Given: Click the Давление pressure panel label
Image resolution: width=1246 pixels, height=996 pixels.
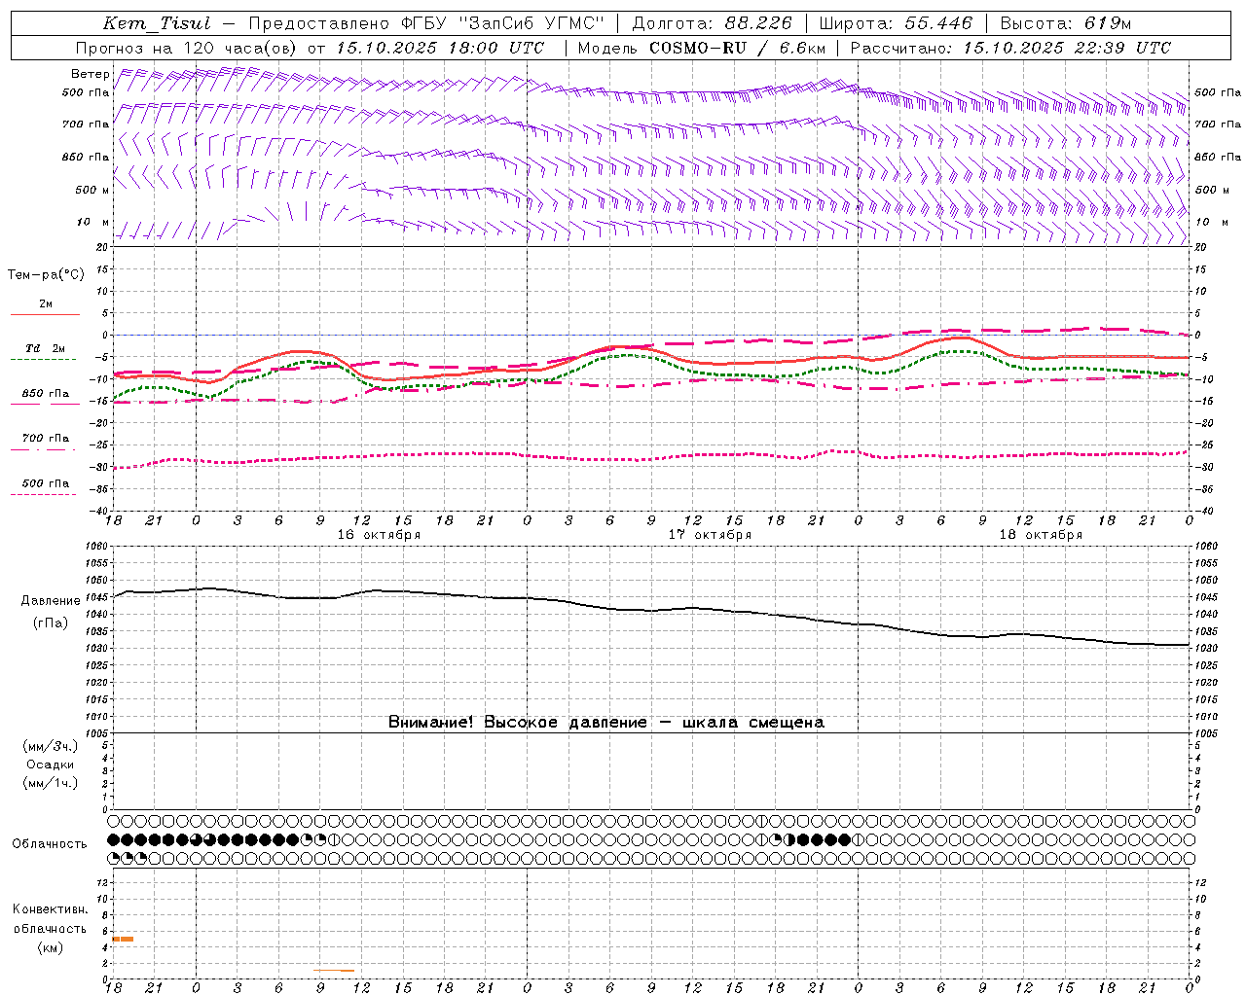Looking at the screenshot, I should pyautogui.click(x=51, y=601).
